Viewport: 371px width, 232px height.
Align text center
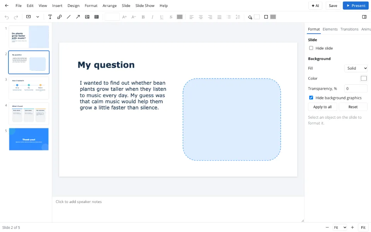click(x=201, y=17)
